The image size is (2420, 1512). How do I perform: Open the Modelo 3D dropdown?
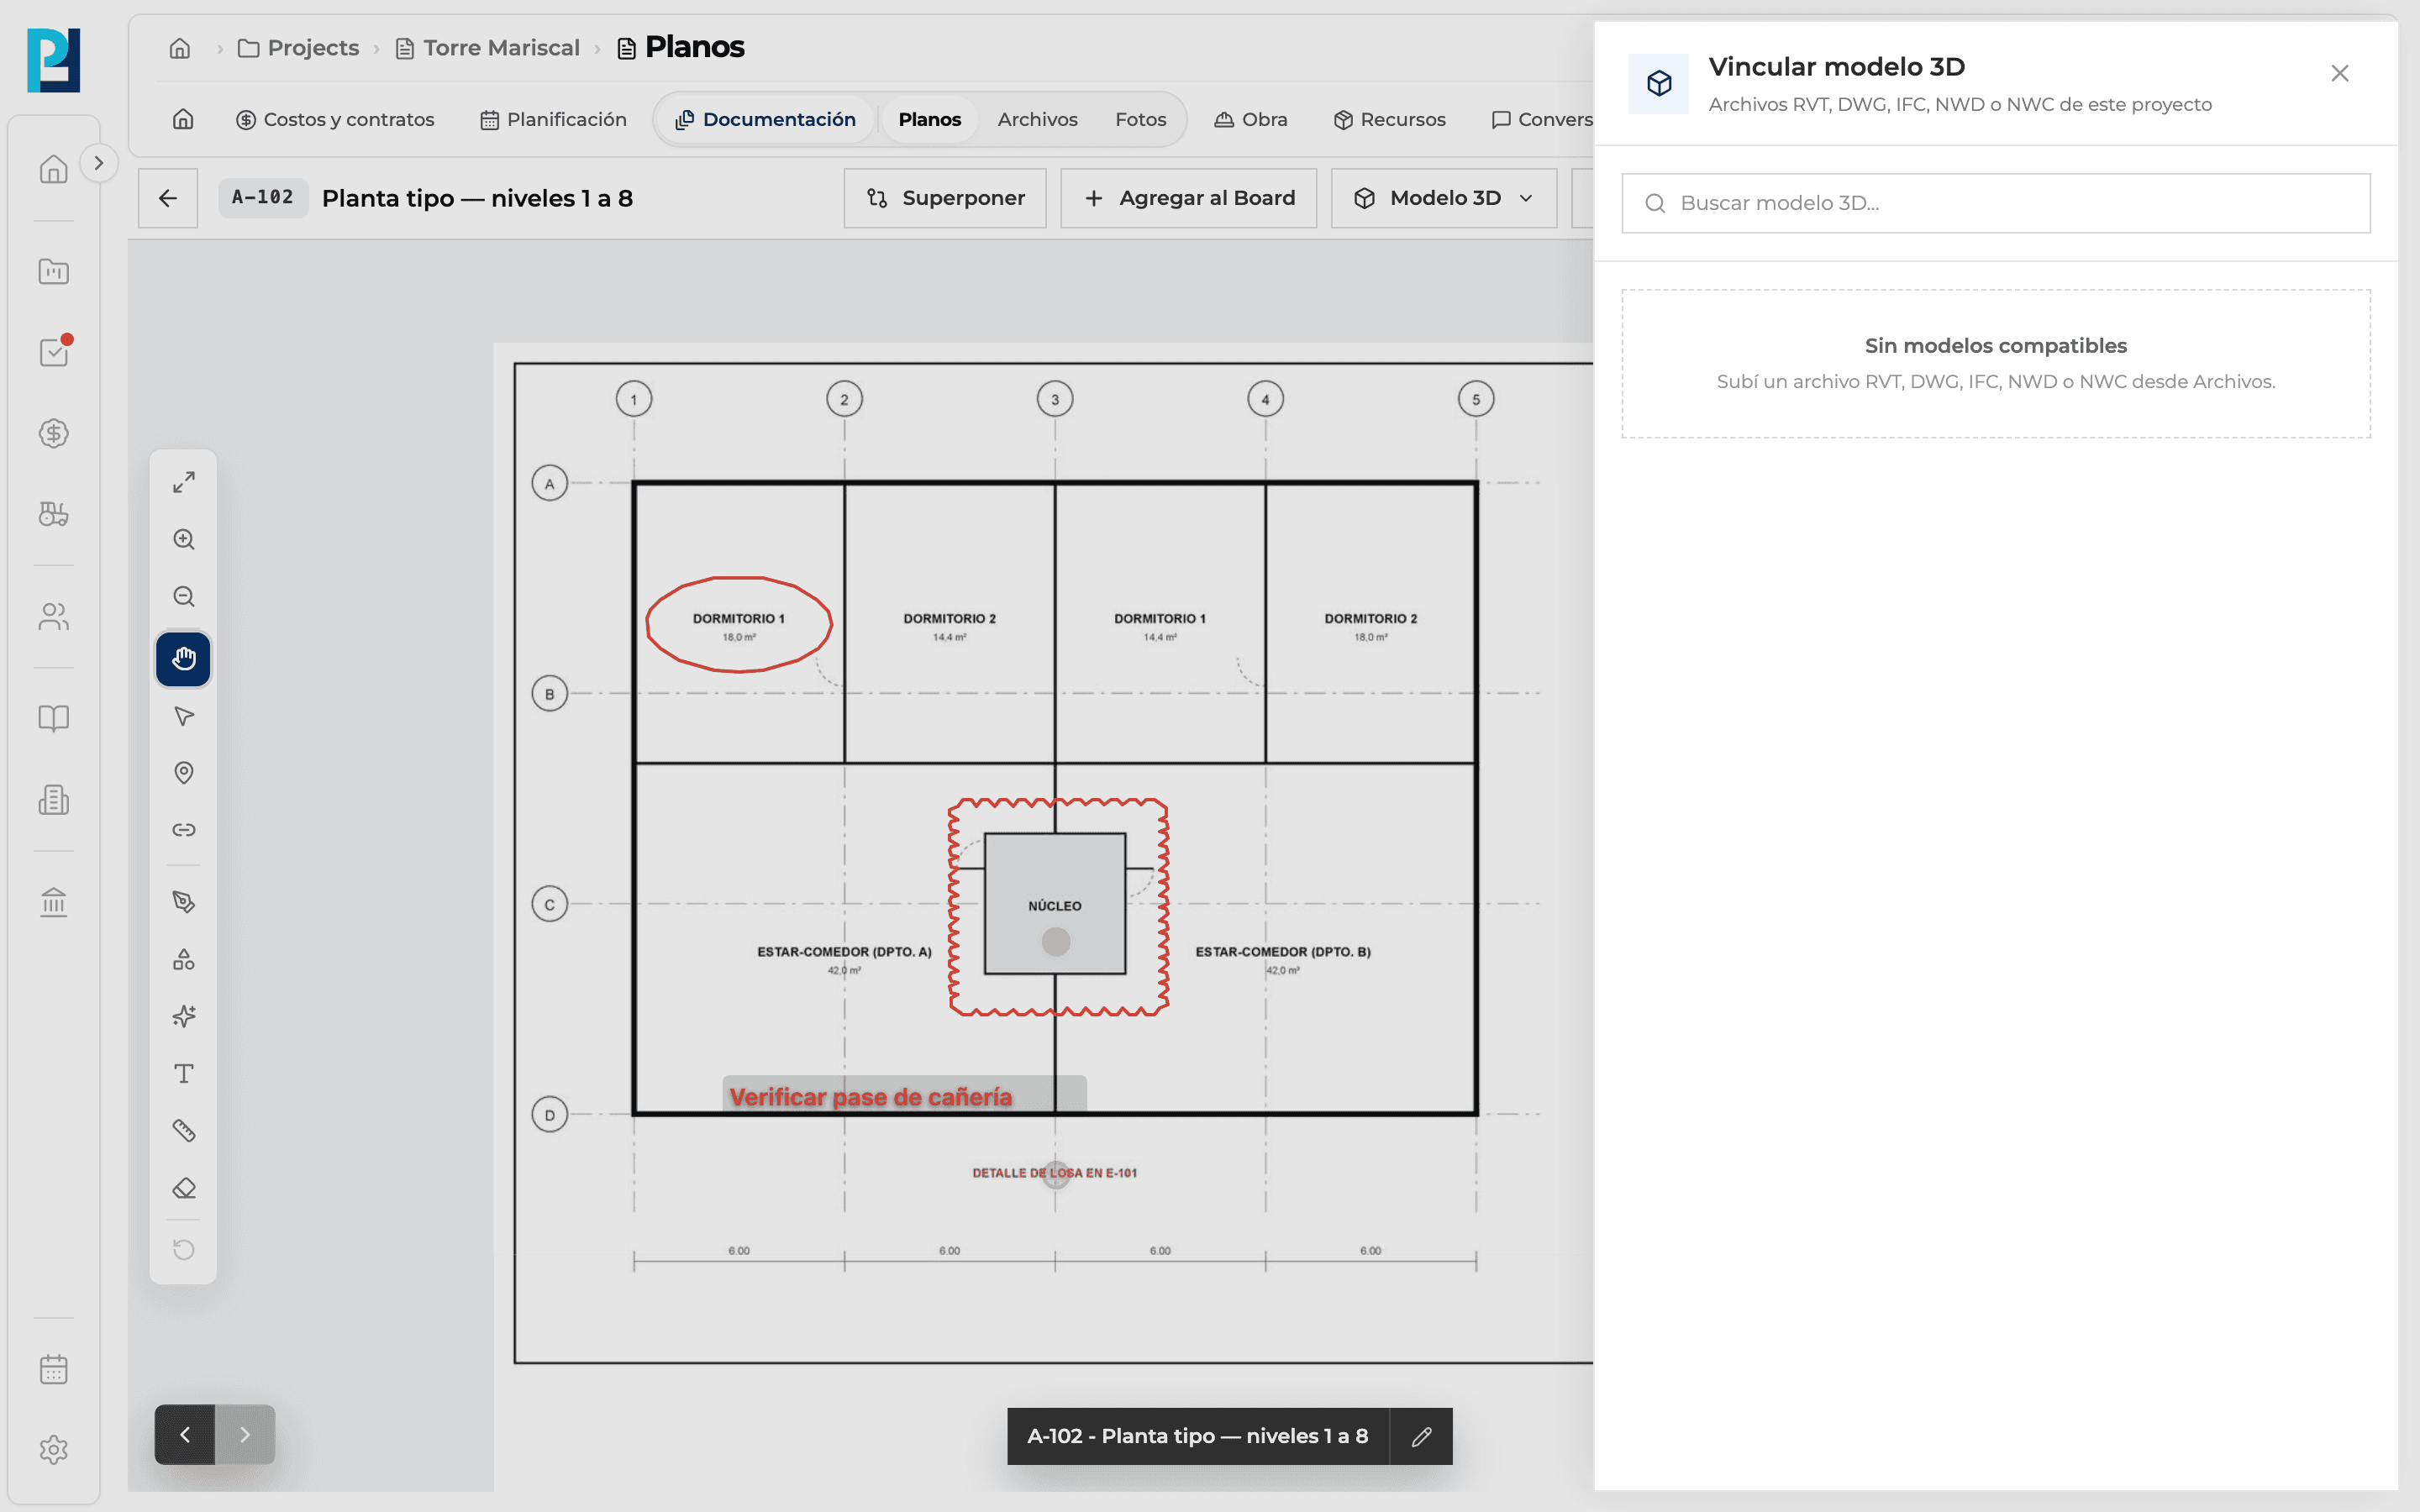click(x=1443, y=198)
